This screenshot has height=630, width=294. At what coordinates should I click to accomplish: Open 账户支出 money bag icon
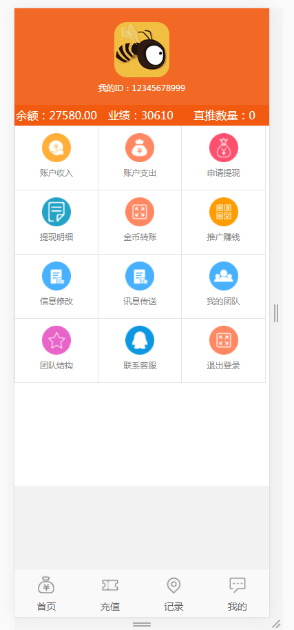(x=140, y=148)
